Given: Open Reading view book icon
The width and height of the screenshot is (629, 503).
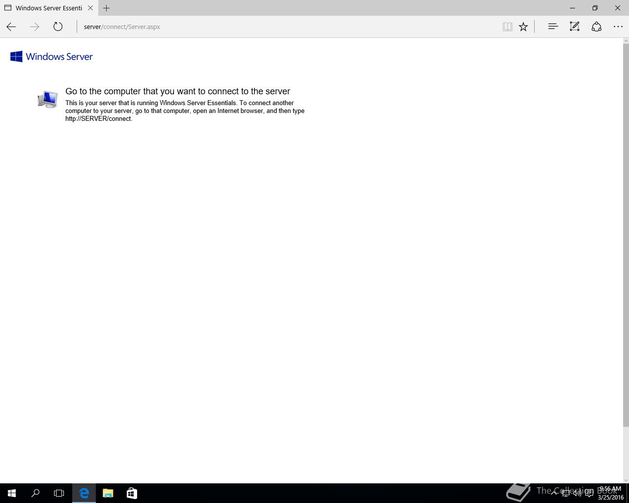Looking at the screenshot, I should pyautogui.click(x=508, y=27).
